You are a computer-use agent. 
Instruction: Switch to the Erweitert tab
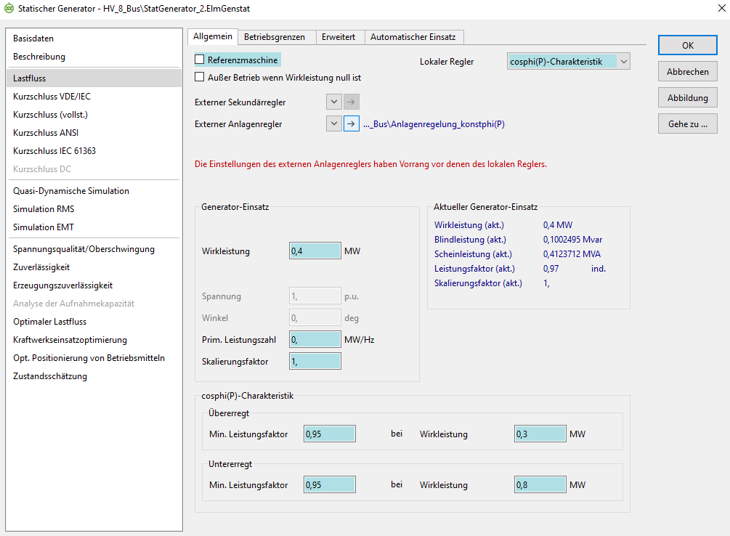click(x=339, y=36)
